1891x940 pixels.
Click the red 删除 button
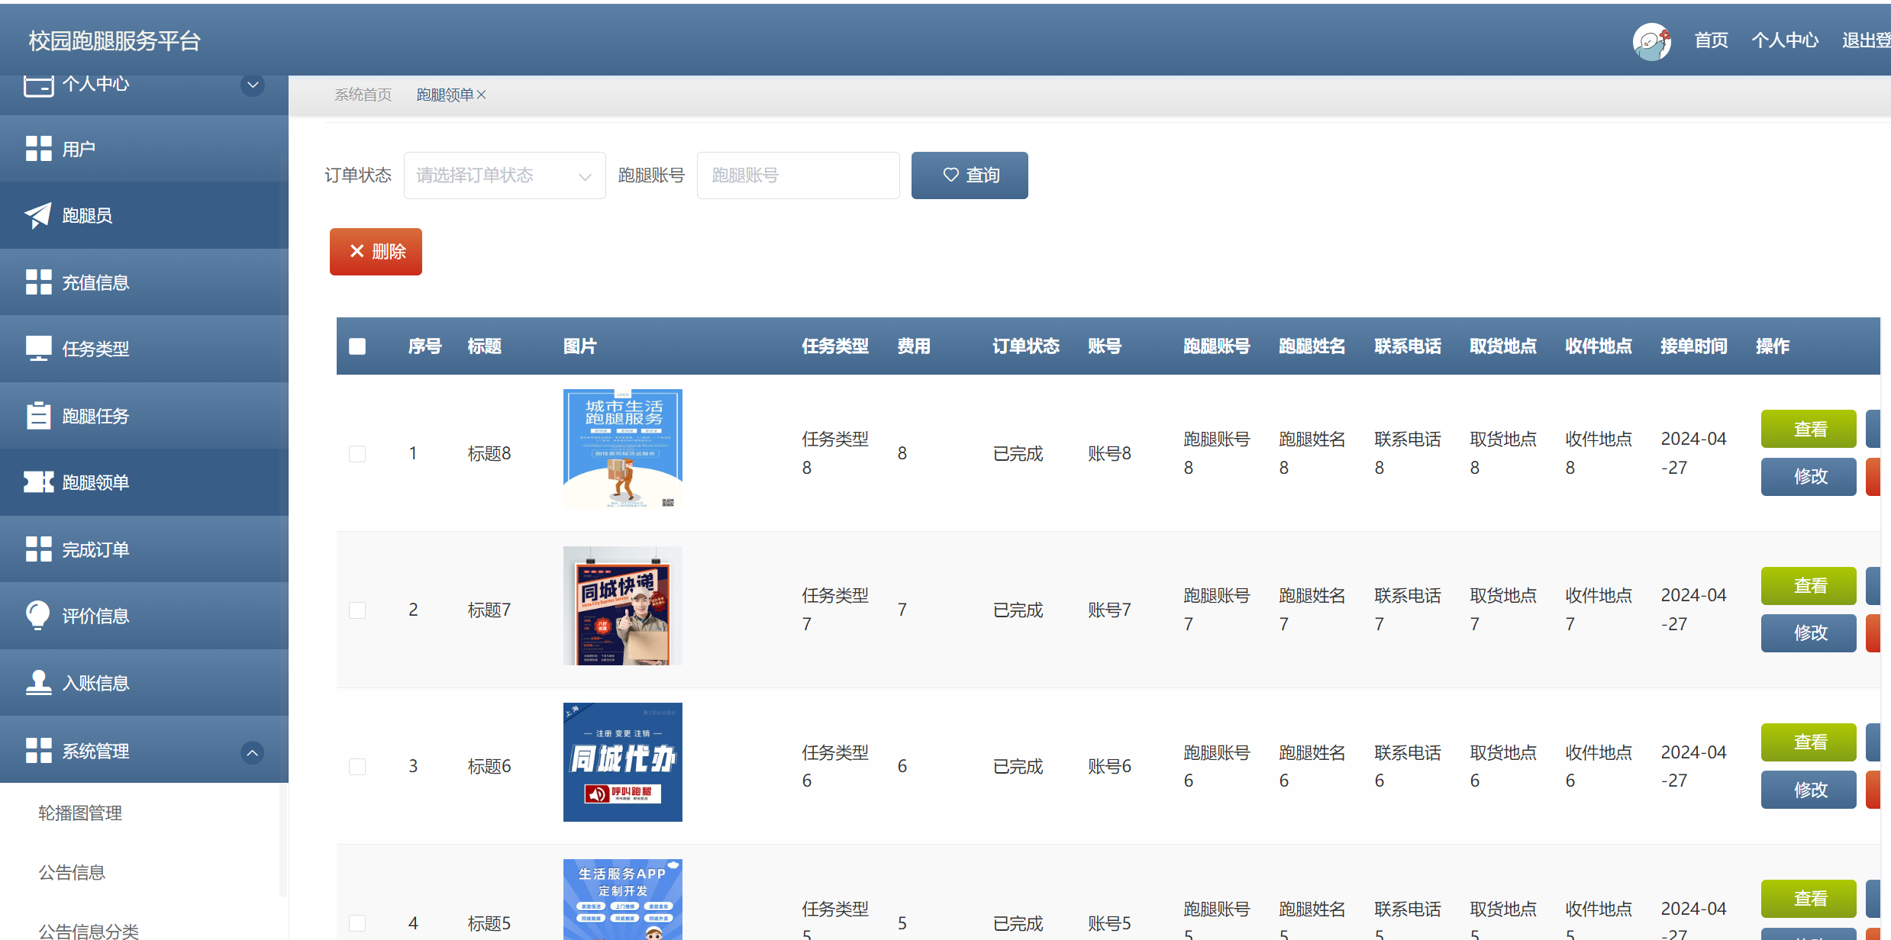click(376, 252)
